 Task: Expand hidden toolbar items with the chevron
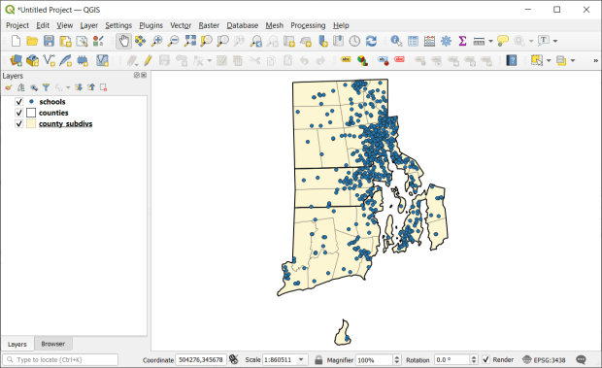click(x=595, y=60)
